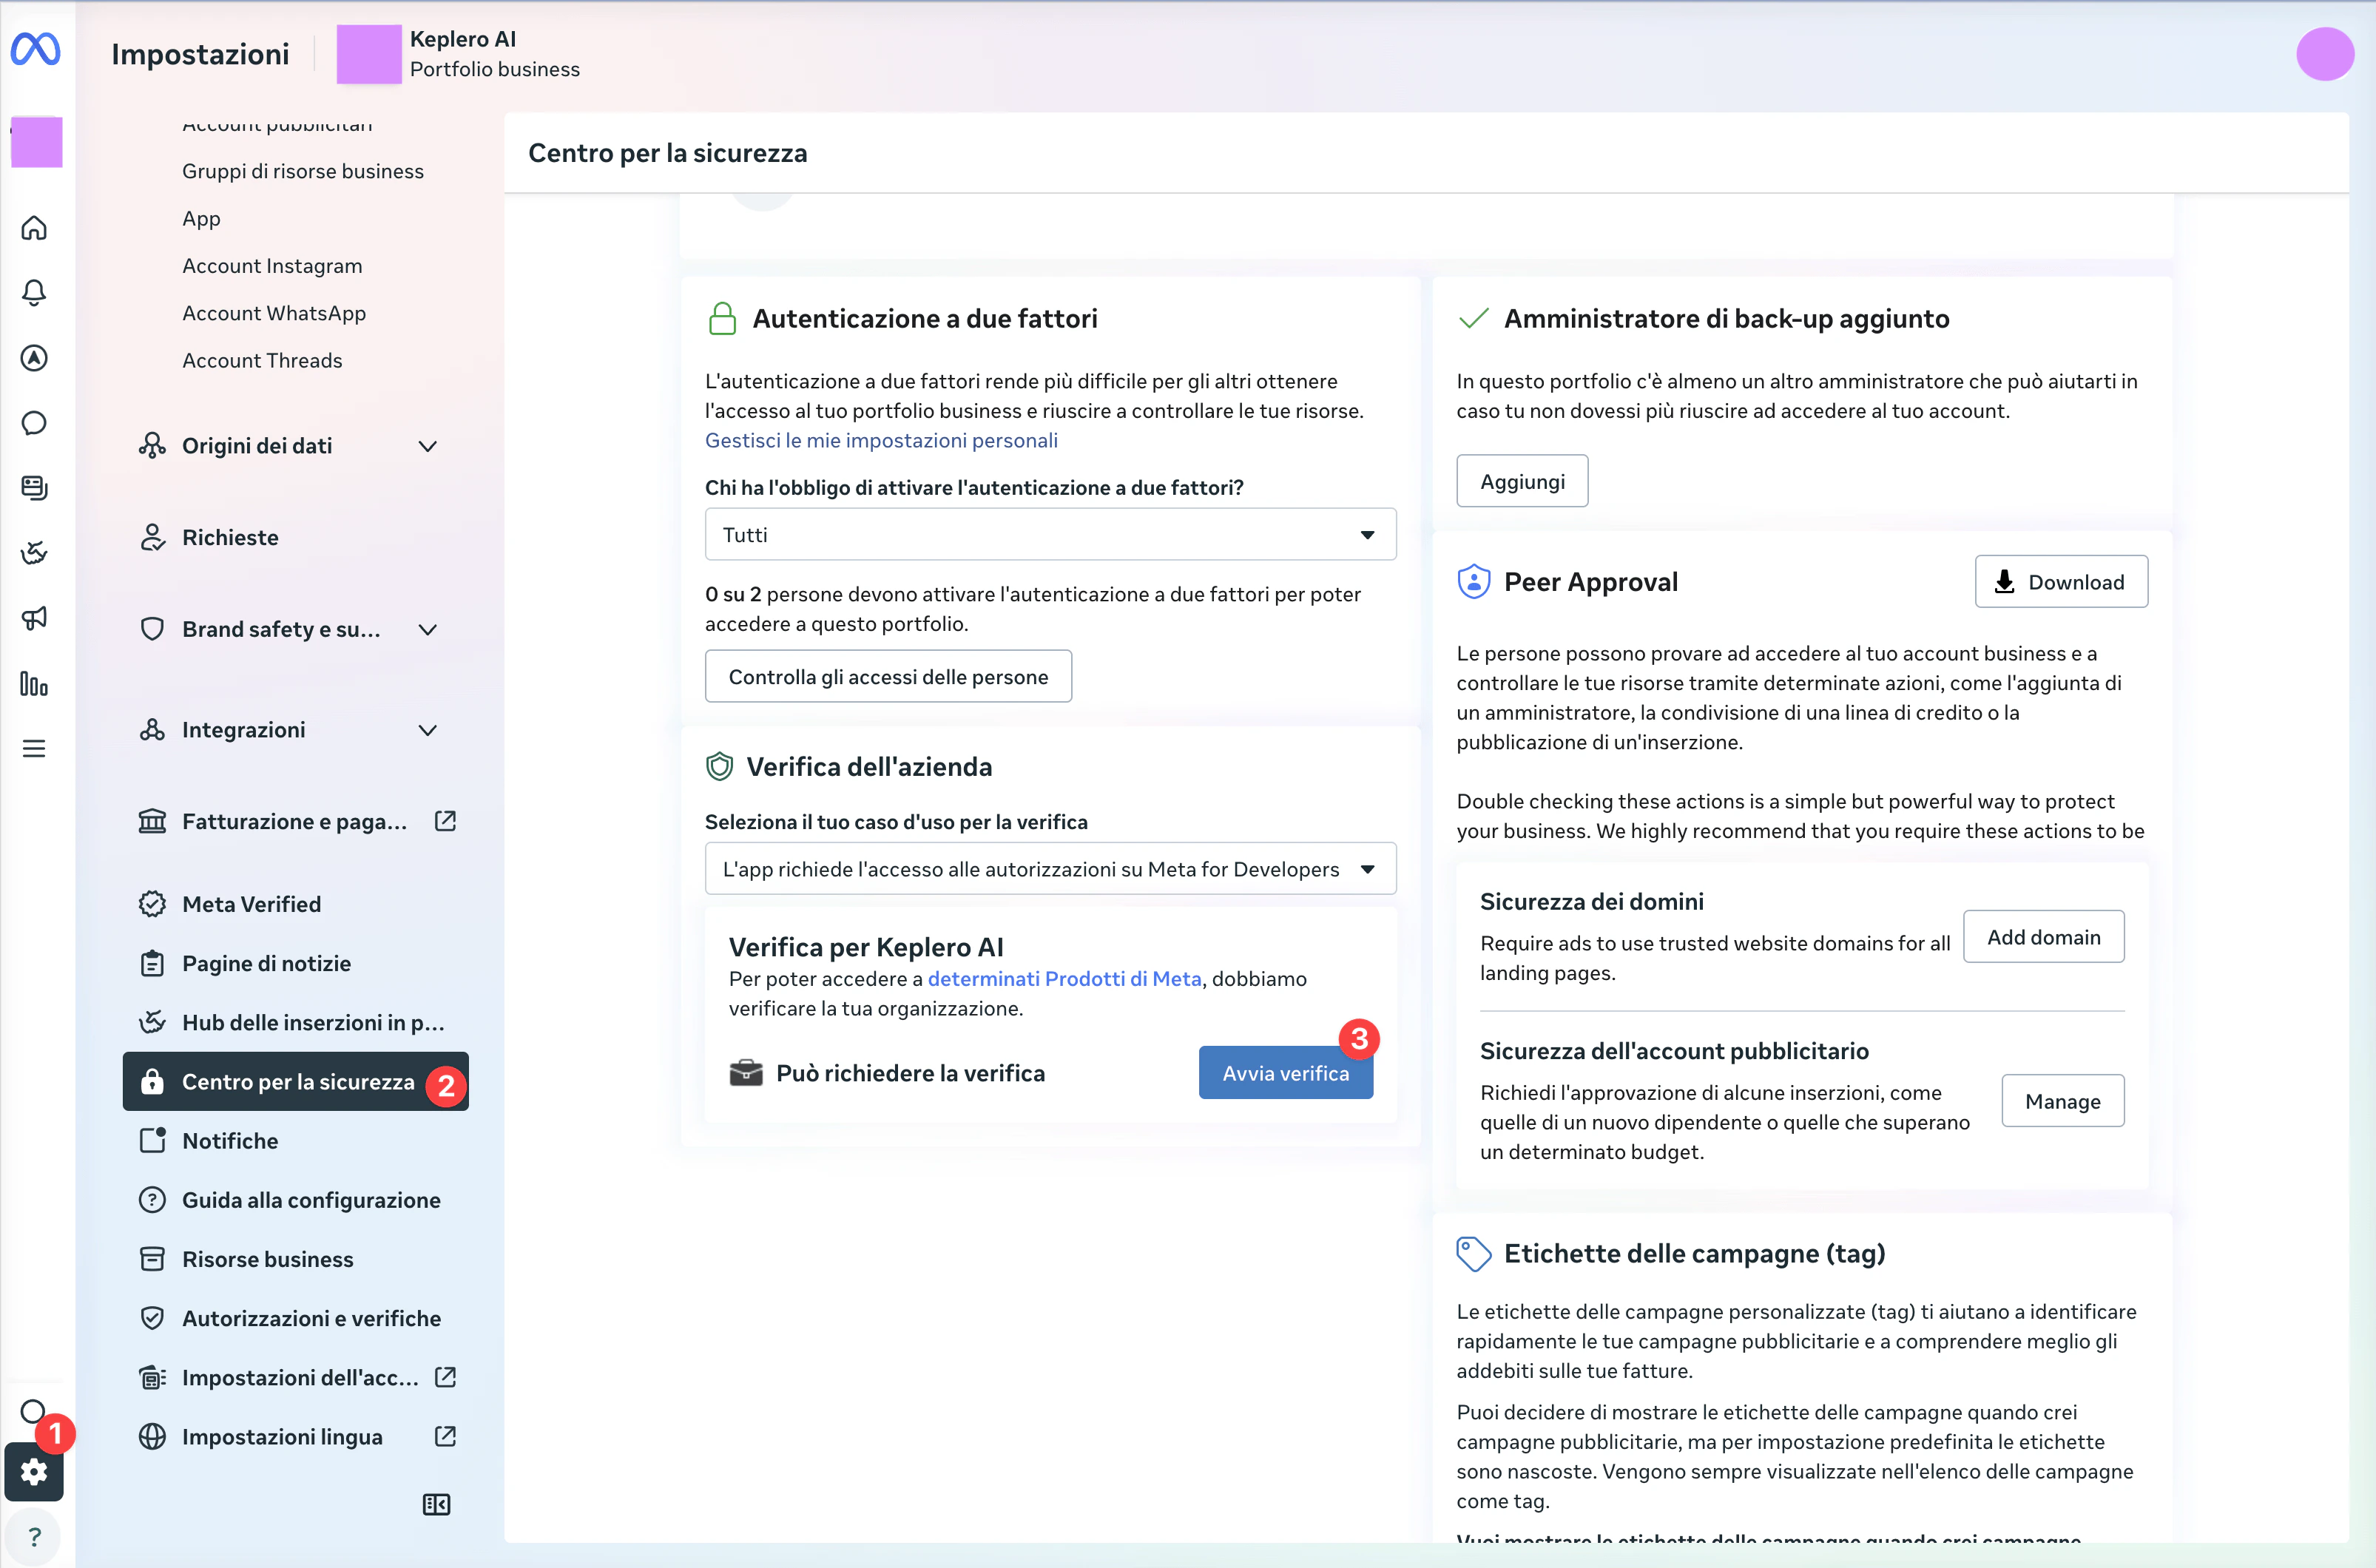This screenshot has height=1568, width=2376.
Task: Select Notifiche in sidebar
Action: point(230,1140)
